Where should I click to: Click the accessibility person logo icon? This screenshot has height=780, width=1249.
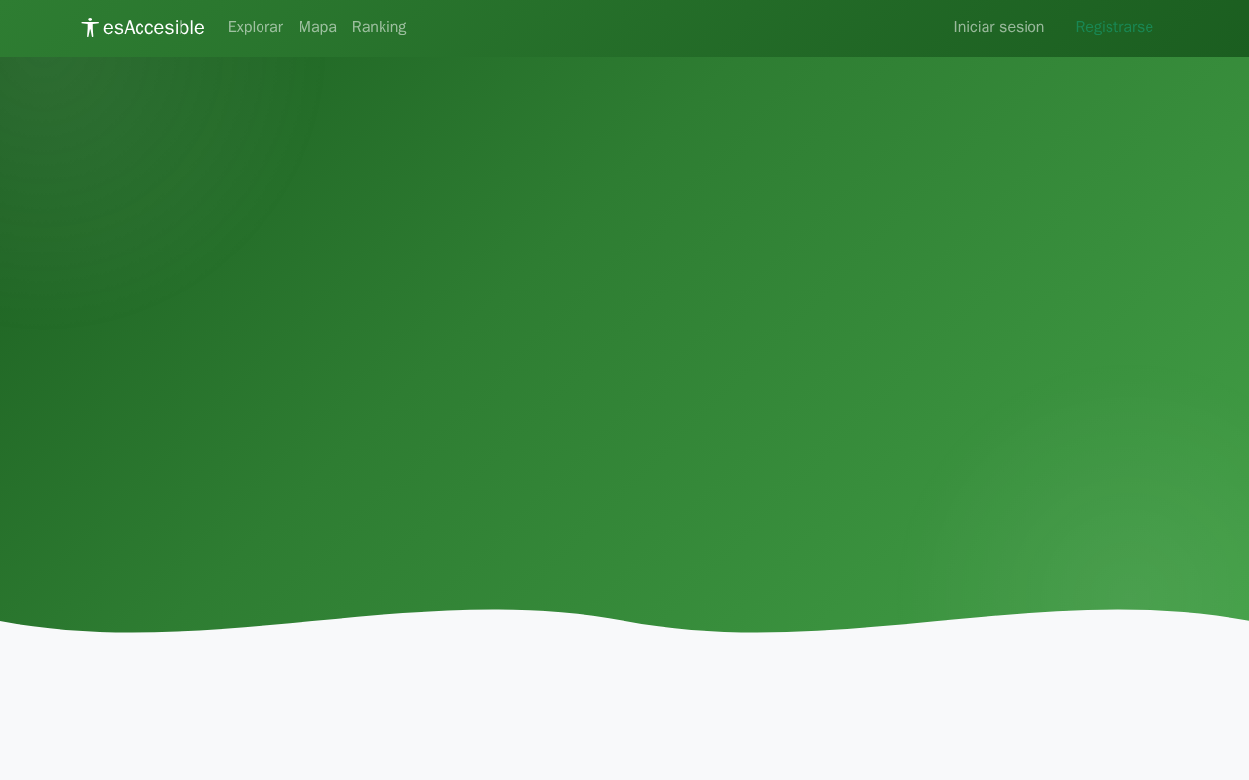point(90,27)
